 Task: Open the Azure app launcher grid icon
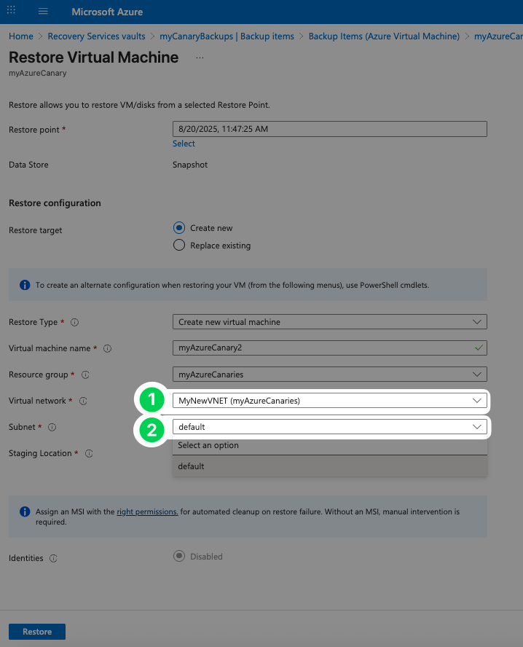11,10
